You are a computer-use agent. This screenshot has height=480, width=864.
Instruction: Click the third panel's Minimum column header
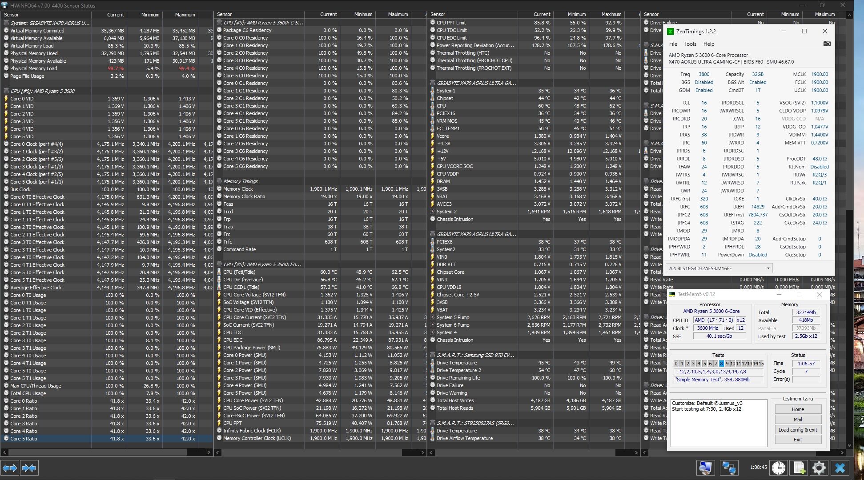click(x=571, y=15)
